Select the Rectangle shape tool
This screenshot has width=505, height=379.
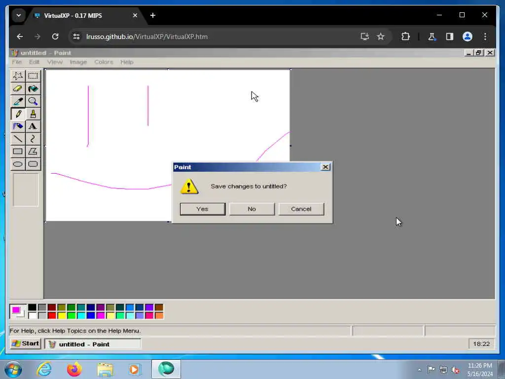(x=18, y=152)
